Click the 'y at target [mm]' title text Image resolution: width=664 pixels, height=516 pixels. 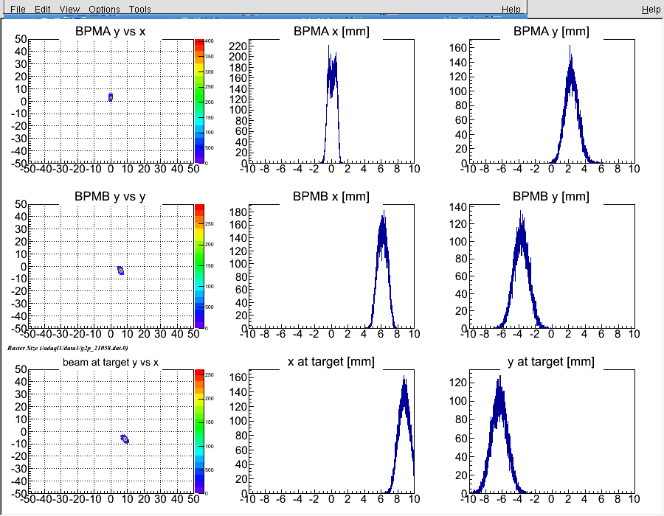(x=551, y=362)
